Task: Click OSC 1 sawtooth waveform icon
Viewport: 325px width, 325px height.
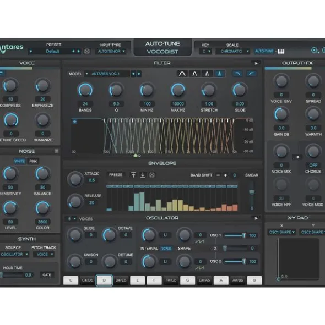Action: point(199,241)
